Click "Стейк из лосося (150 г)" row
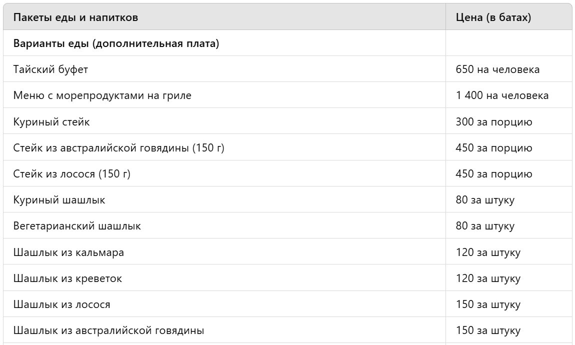 tap(71, 174)
